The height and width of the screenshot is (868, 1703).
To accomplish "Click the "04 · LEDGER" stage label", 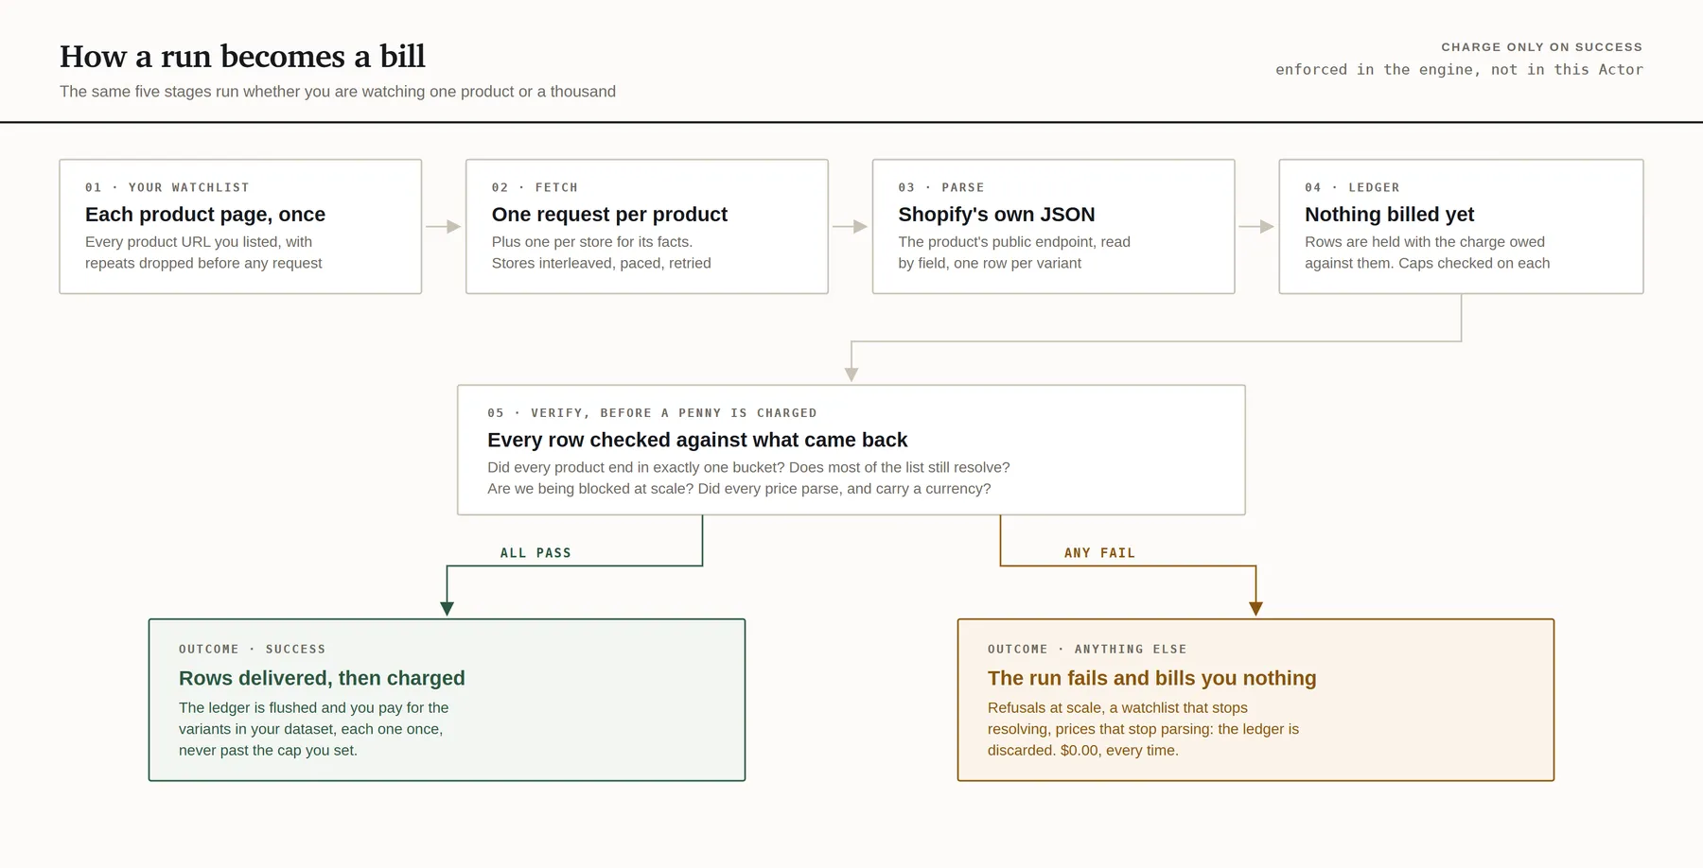I will (x=1352, y=187).
